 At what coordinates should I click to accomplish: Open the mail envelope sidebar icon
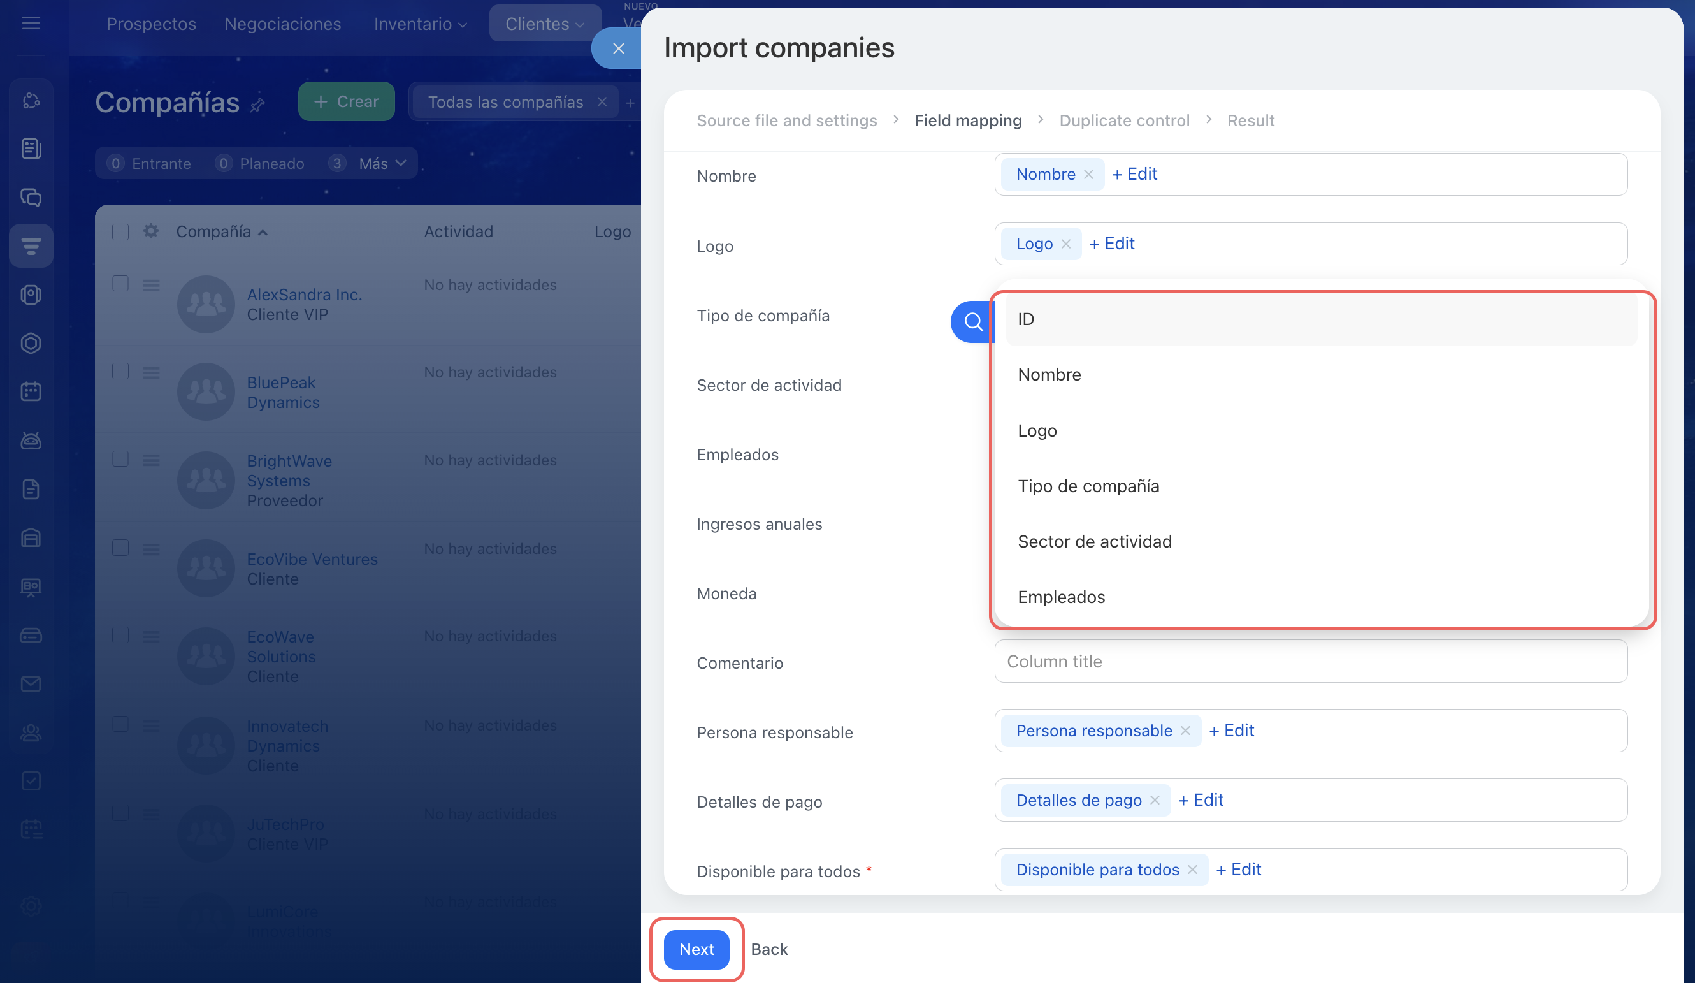click(x=31, y=683)
